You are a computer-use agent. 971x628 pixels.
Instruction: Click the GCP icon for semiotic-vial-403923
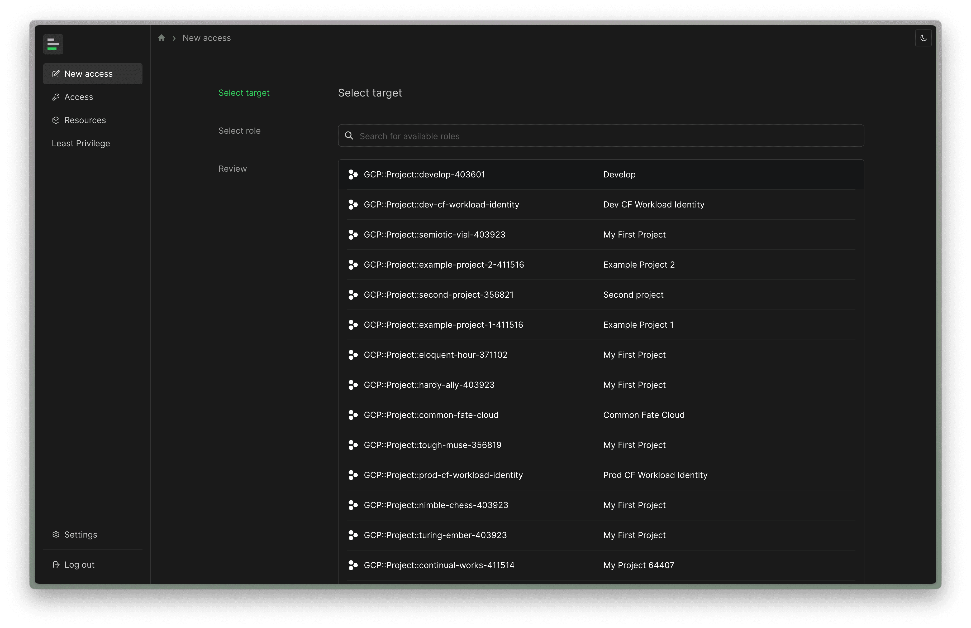353,235
